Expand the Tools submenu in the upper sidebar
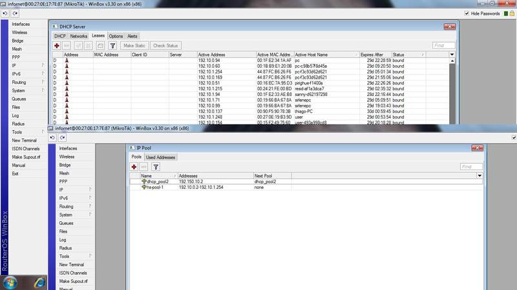The height and width of the screenshot is (290, 517). pos(43,132)
